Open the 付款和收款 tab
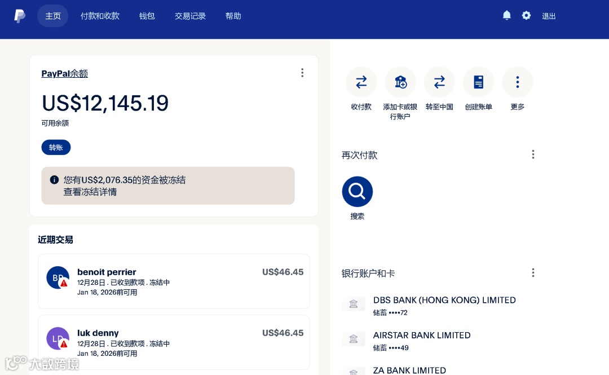 pyautogui.click(x=100, y=16)
